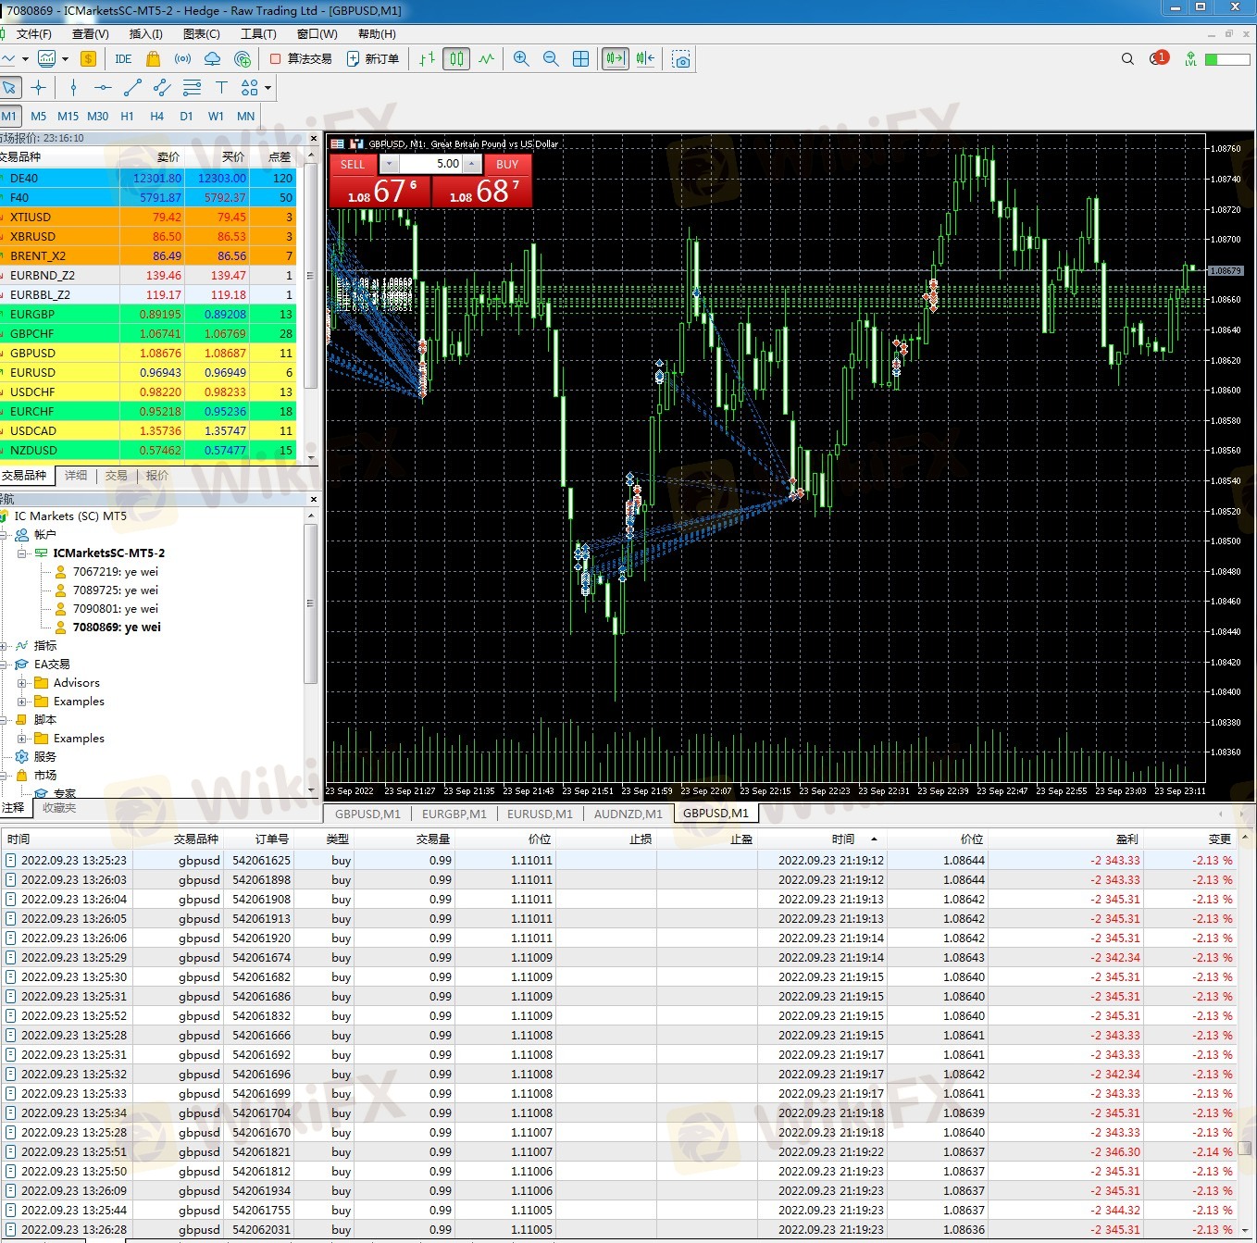Select the trendline drawing tool
The image size is (1257, 1243).
click(x=132, y=87)
